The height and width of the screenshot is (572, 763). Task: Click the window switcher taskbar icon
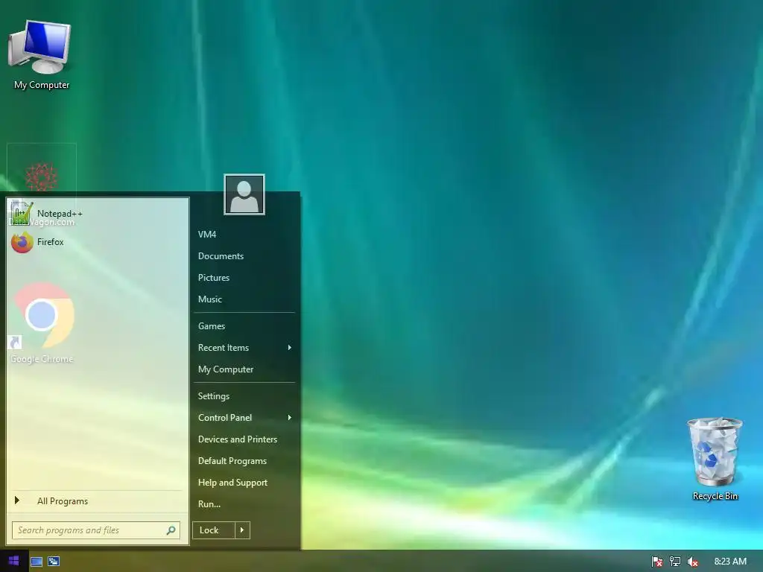[x=54, y=562]
